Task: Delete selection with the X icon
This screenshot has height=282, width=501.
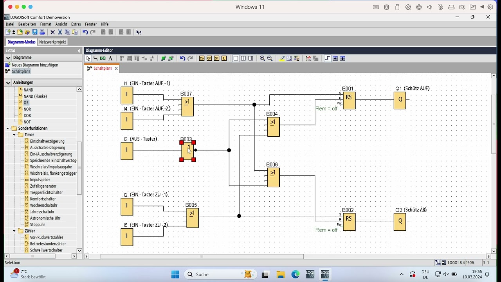Action: pyautogui.click(x=52, y=32)
